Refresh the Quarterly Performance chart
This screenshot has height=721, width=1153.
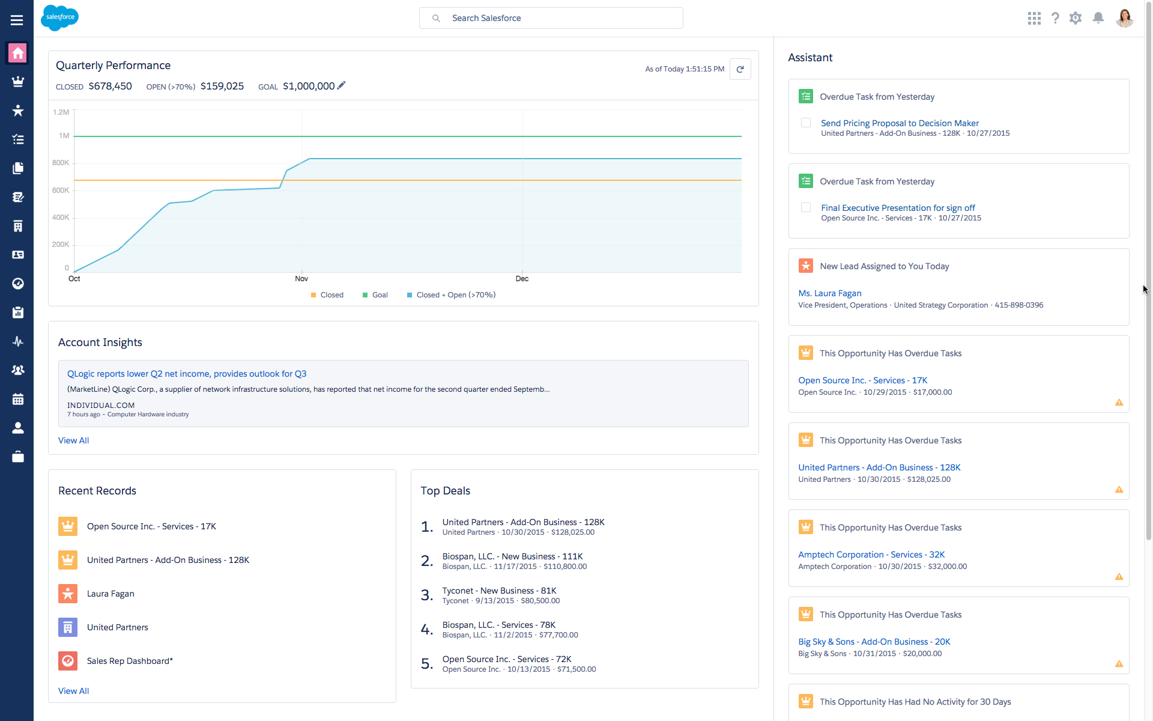click(x=740, y=69)
